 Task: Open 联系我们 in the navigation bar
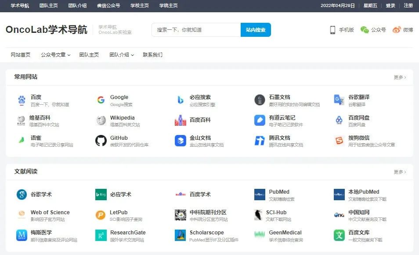(152, 55)
